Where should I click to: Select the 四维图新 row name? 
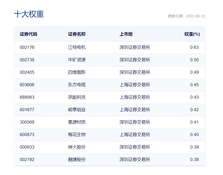(77, 72)
